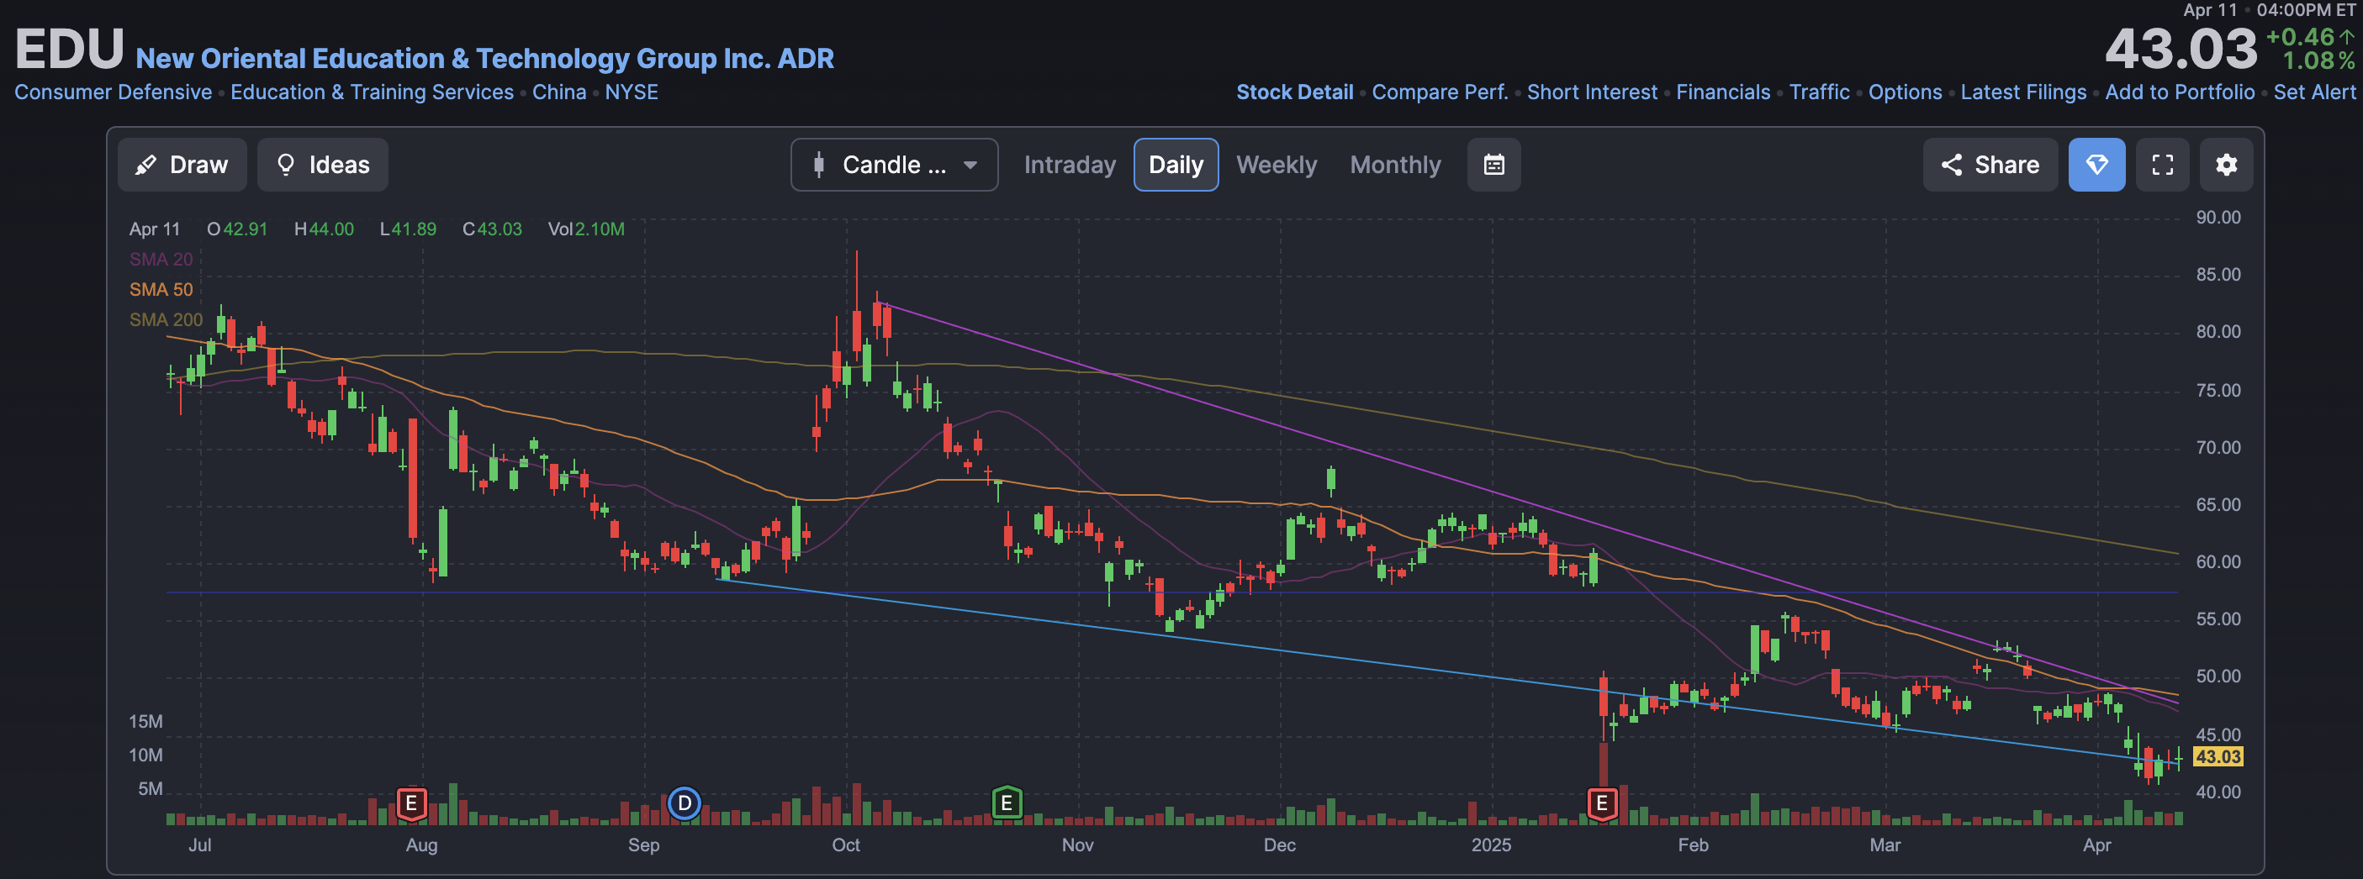
Task: Click the 90.00 label on price axis
Action: point(2218,218)
